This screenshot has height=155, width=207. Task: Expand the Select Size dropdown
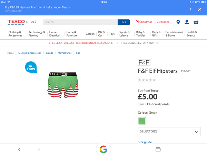(x=169, y=132)
